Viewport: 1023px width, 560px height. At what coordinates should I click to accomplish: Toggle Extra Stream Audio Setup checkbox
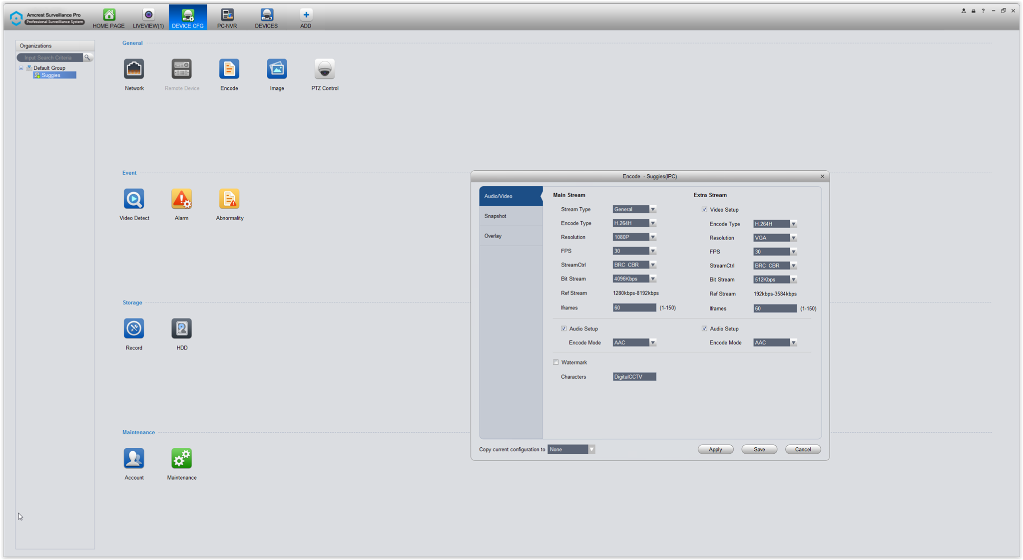(704, 328)
